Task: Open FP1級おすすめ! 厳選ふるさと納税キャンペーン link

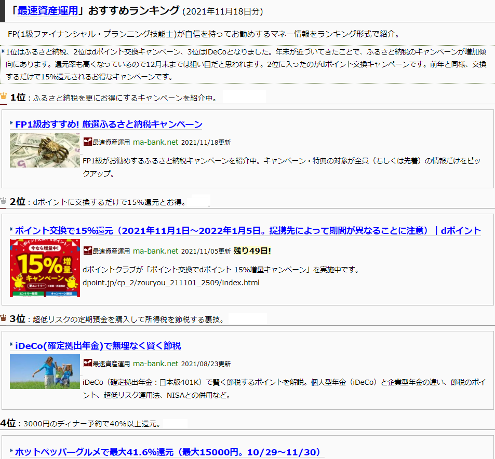Action: click(x=109, y=124)
